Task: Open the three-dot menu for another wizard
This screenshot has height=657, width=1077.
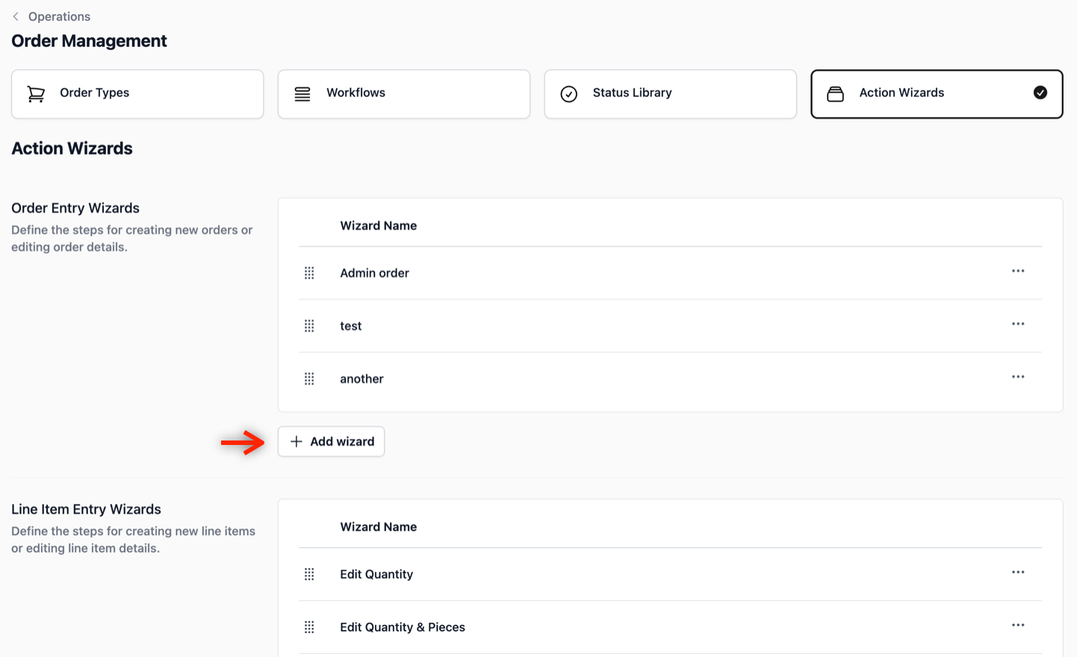Action: (1018, 377)
